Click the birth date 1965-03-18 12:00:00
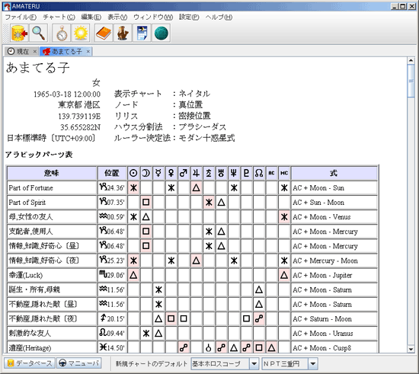 tap(67, 94)
